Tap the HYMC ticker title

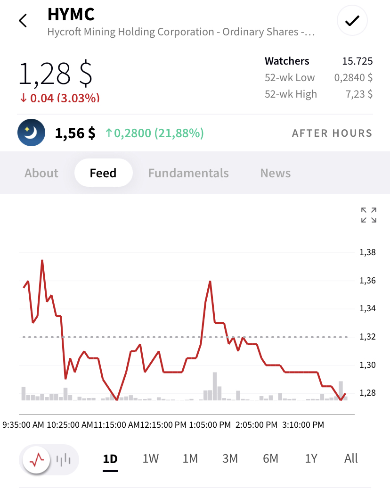pos(71,14)
